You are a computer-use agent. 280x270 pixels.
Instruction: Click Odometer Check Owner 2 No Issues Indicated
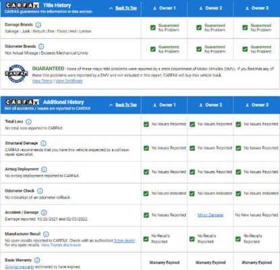[x=215, y=193]
